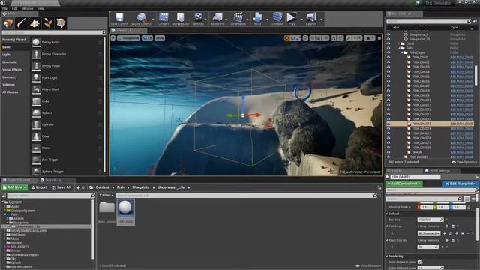Collapse the Fish_Cages folder in outliner
The width and height of the screenshot is (480, 270).
(x=403, y=52)
